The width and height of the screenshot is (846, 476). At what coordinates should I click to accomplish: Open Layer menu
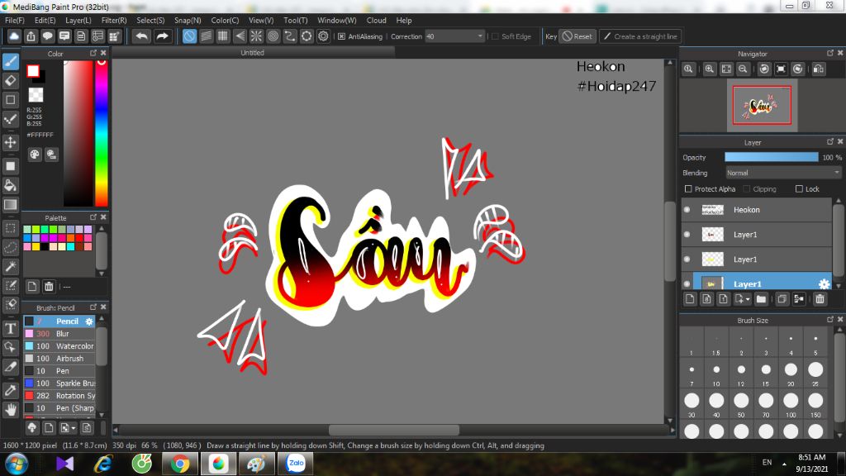pos(78,20)
